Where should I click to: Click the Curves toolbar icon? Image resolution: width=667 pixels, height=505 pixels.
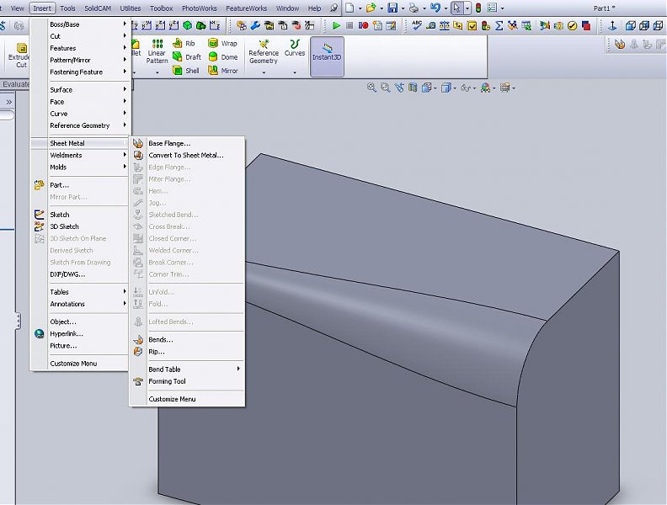294,47
